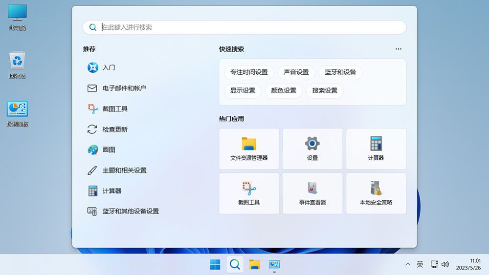Click the Search icon on the taskbar
The image size is (489, 275).
click(x=235, y=264)
